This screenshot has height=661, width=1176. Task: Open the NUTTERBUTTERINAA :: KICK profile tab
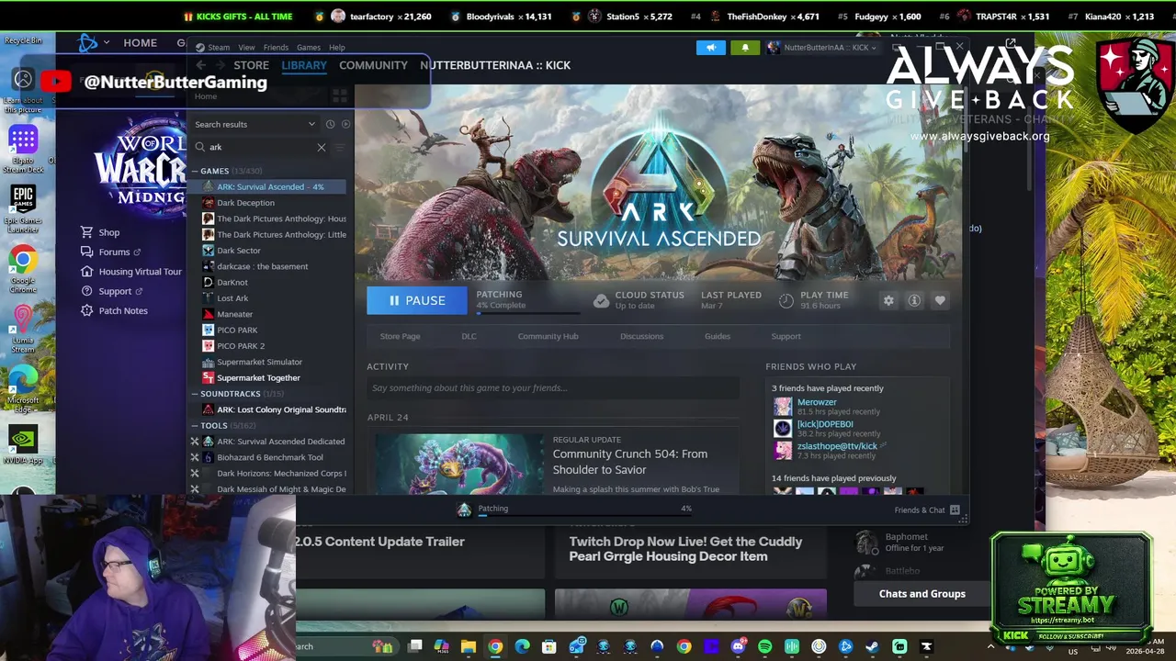coord(495,65)
